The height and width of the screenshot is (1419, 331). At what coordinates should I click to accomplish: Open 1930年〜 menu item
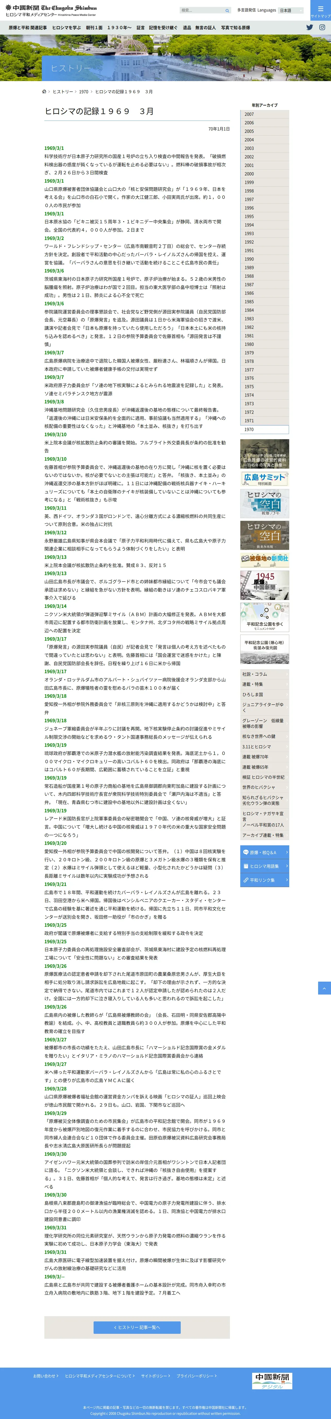click(119, 28)
